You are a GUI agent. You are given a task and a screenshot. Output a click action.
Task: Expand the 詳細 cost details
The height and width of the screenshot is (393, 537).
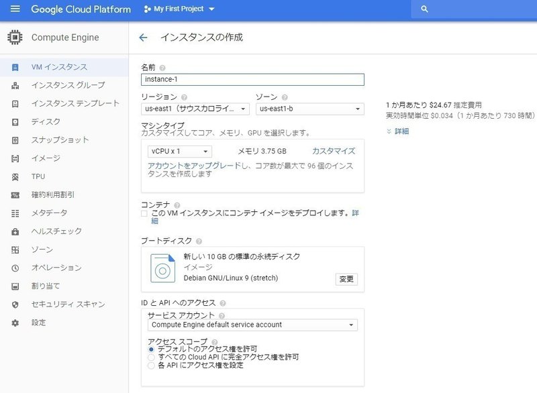coord(398,131)
